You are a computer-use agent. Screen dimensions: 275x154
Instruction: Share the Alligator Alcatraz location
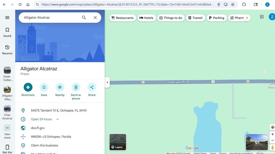point(92,90)
